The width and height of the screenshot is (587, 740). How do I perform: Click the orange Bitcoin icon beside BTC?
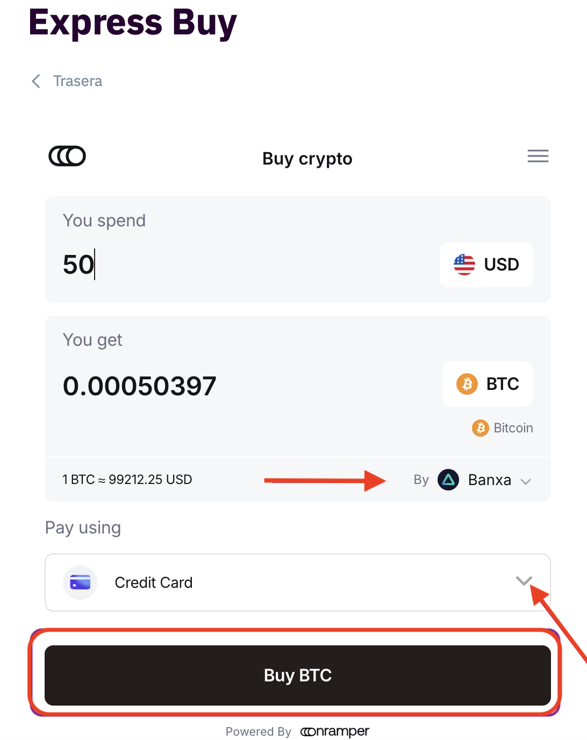(x=467, y=384)
